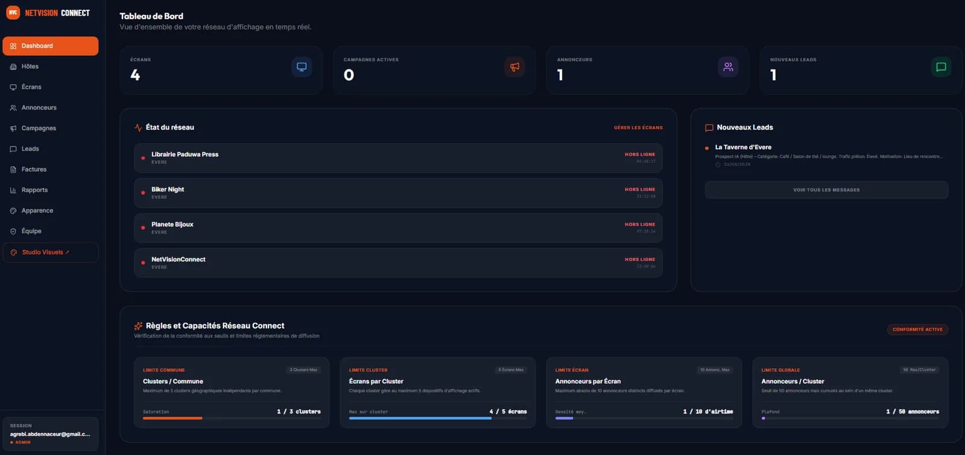Click the Apparence palette icon
965x455 pixels.
pyautogui.click(x=13, y=210)
